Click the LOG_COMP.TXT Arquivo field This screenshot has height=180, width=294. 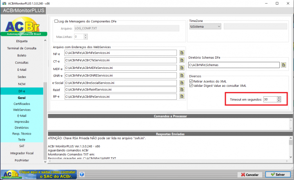(x=127, y=28)
